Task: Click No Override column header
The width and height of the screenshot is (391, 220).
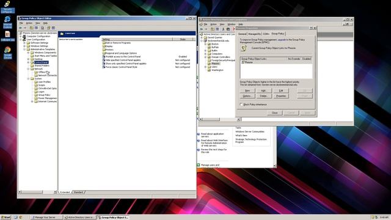Action: [x=294, y=59]
